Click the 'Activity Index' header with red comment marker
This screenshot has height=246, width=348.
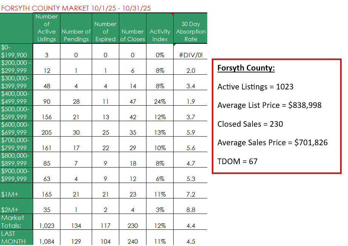coord(160,35)
